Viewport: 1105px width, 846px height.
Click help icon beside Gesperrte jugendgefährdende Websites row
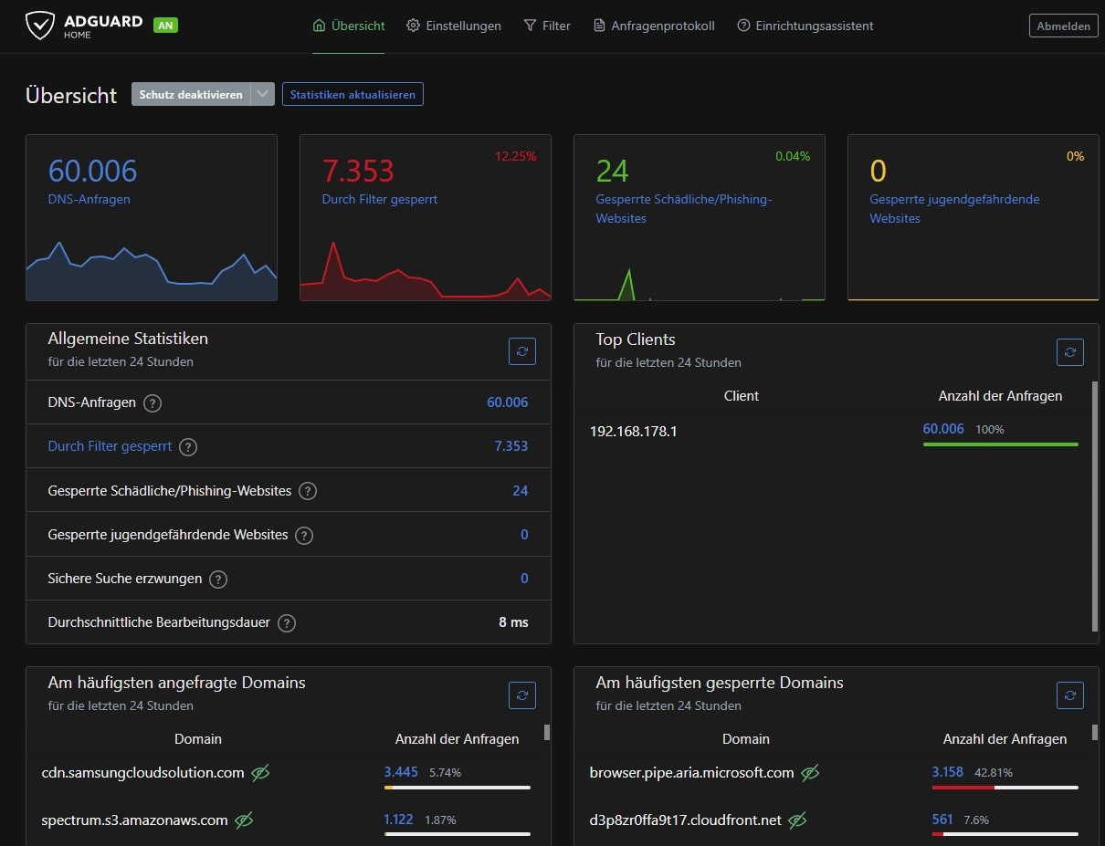click(x=304, y=535)
